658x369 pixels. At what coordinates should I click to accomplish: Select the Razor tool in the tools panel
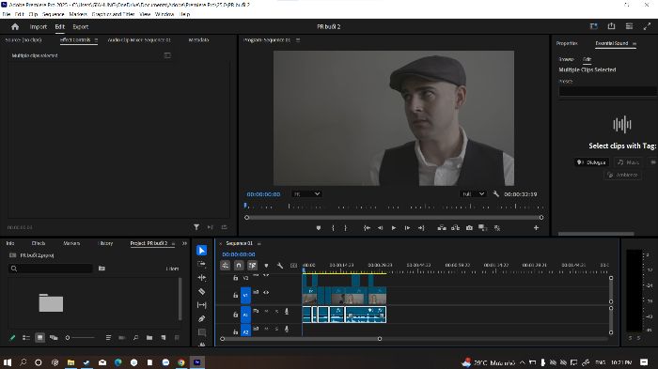pyautogui.click(x=202, y=291)
